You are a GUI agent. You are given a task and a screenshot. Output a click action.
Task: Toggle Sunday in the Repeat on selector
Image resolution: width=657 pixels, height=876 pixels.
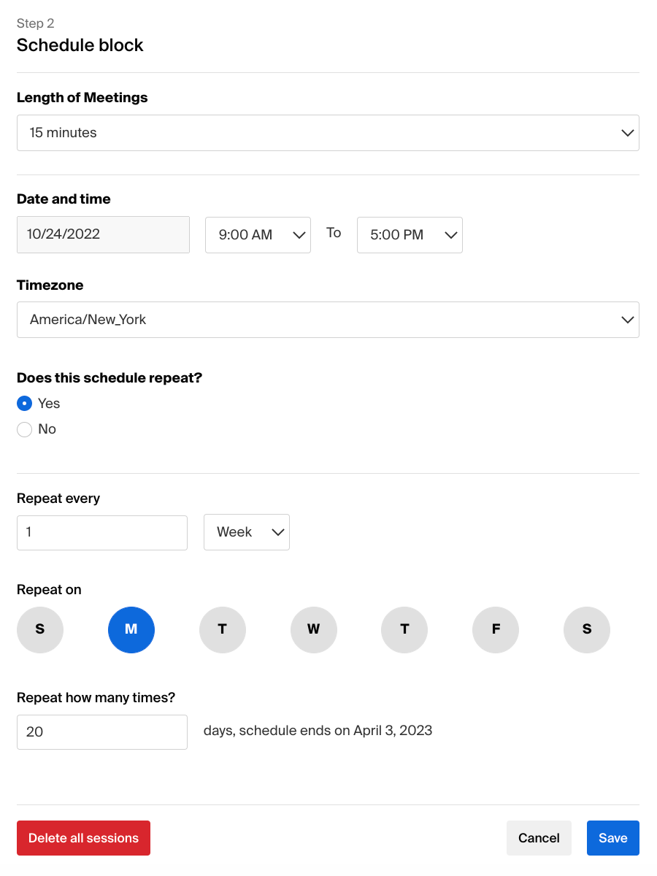[x=39, y=629]
